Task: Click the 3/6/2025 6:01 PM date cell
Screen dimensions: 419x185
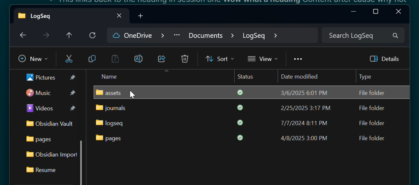Action: pos(304,93)
